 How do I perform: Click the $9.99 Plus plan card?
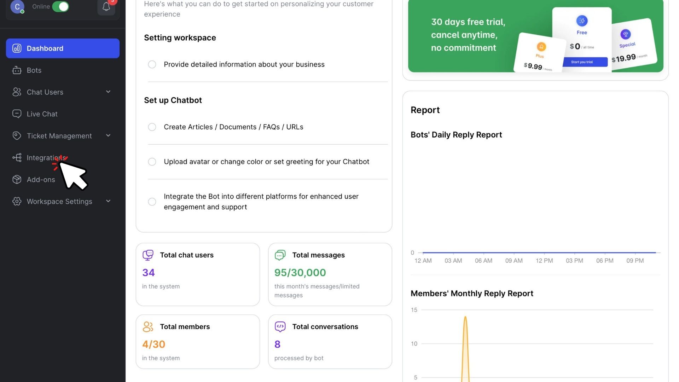pyautogui.click(x=539, y=53)
